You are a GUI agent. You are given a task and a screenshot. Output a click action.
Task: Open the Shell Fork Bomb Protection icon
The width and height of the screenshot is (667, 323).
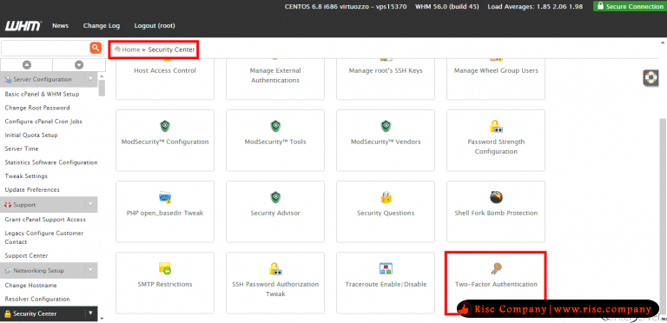click(496, 197)
